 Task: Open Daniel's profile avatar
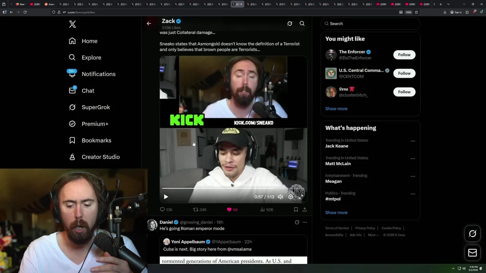click(152, 224)
